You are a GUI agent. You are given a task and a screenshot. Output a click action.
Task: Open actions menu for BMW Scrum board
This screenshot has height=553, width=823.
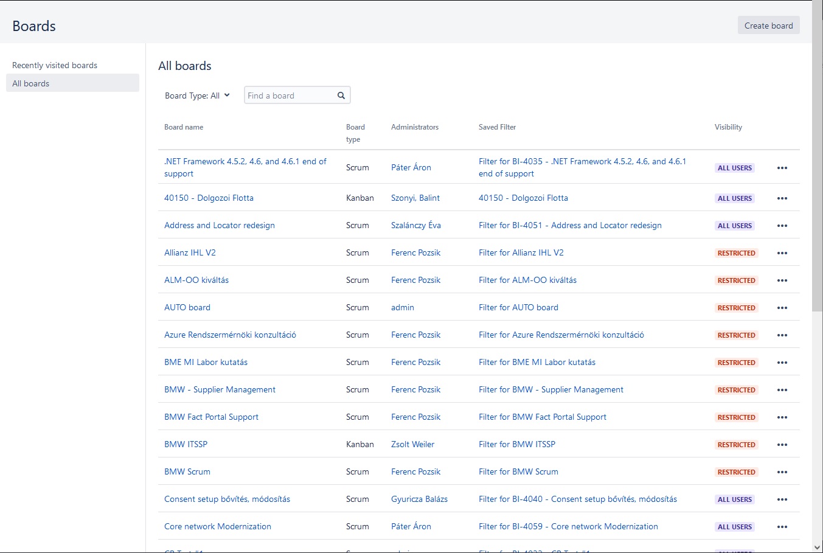782,471
